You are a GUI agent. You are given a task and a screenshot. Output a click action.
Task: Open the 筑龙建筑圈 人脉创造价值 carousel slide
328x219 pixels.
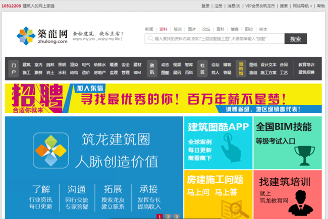(x=94, y=168)
